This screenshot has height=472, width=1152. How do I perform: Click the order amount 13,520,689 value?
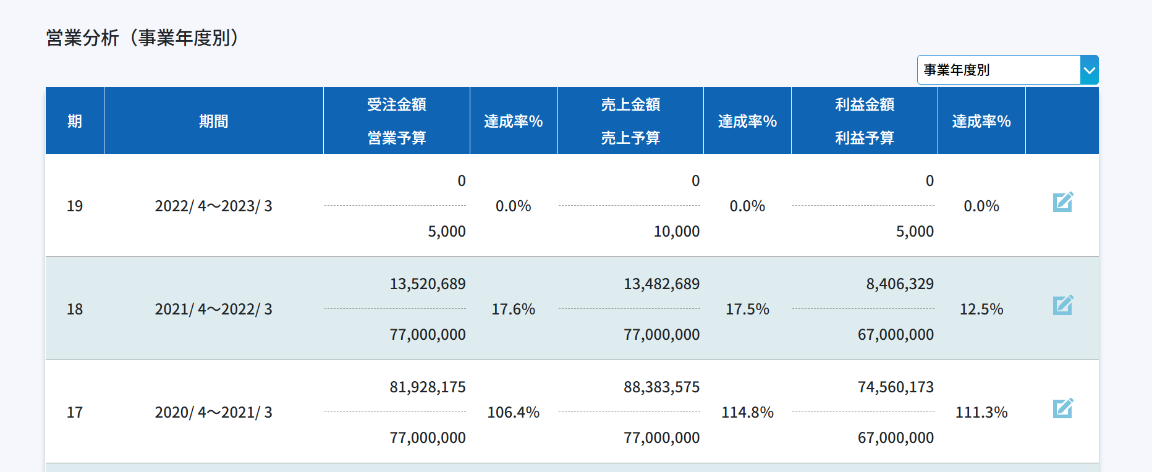[x=427, y=284]
